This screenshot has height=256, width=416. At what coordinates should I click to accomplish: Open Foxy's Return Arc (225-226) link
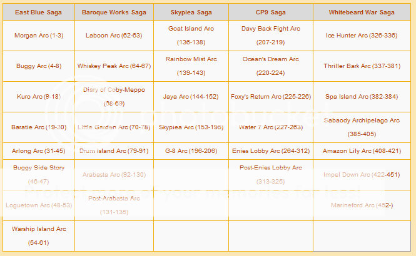click(271, 97)
